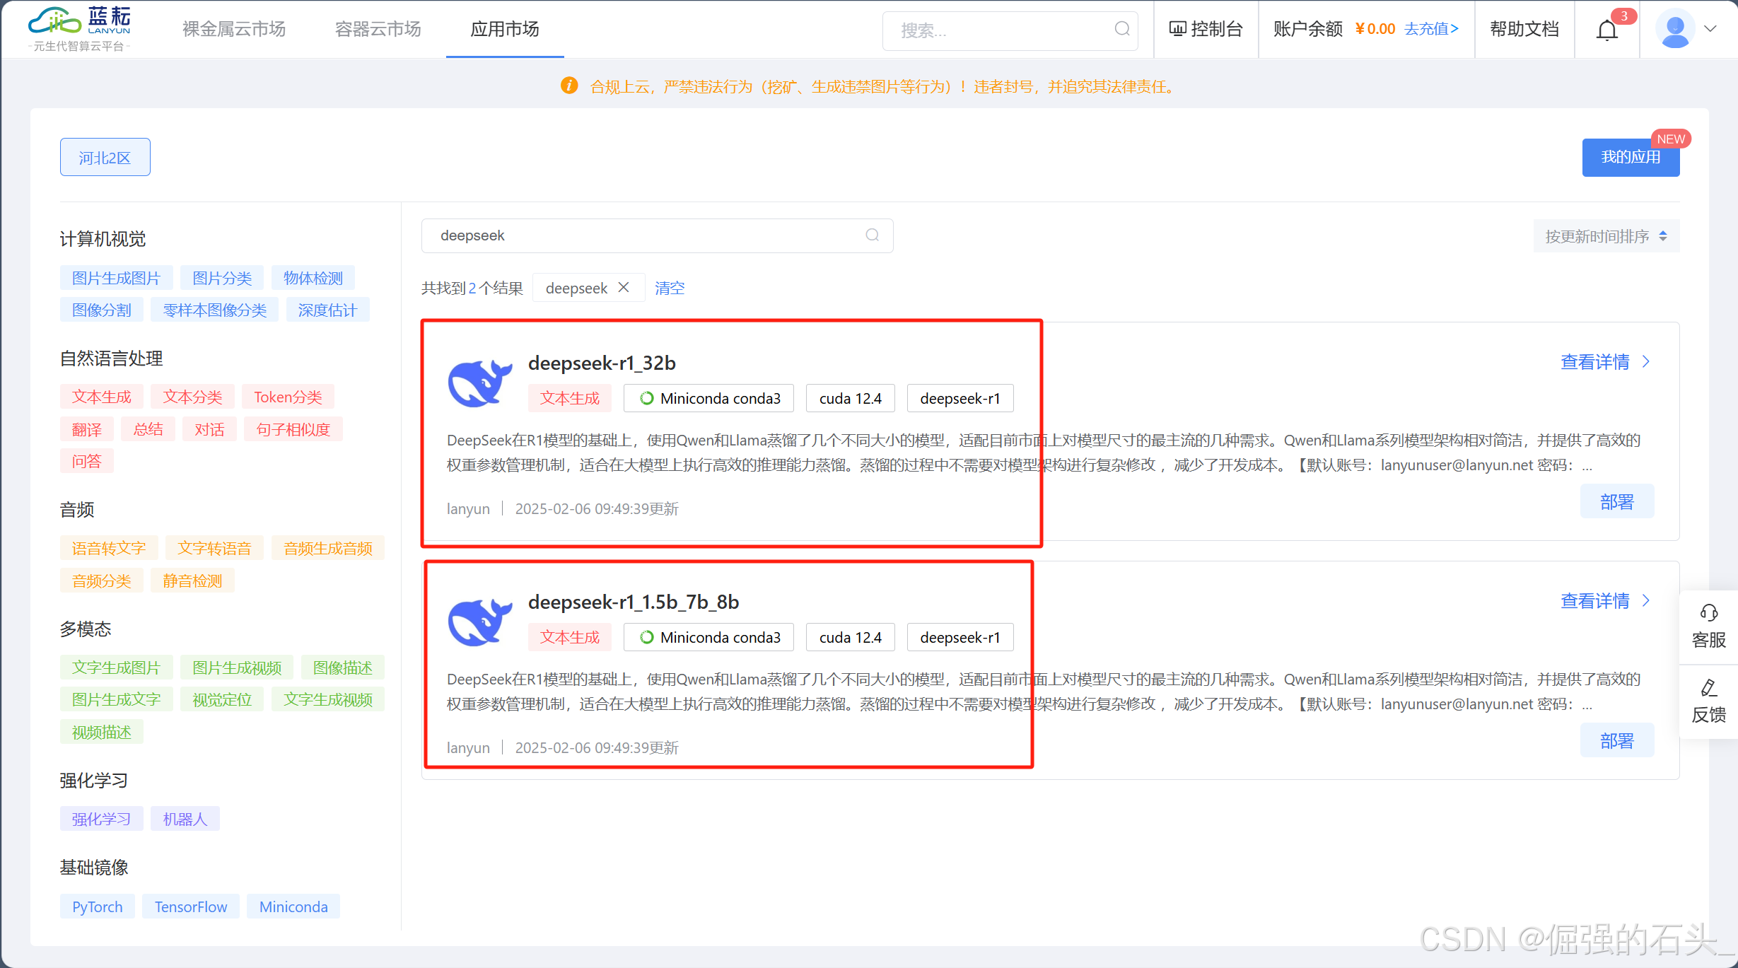Viewport: 1738px width, 968px height.
Task: Open 查看详情 for deepseek-r1_1.5b_7b_8b
Action: click(x=1595, y=600)
